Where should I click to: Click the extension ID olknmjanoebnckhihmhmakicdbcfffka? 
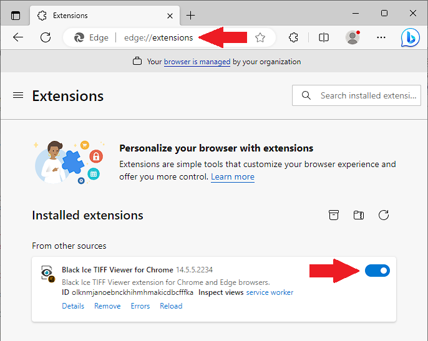[132, 292]
